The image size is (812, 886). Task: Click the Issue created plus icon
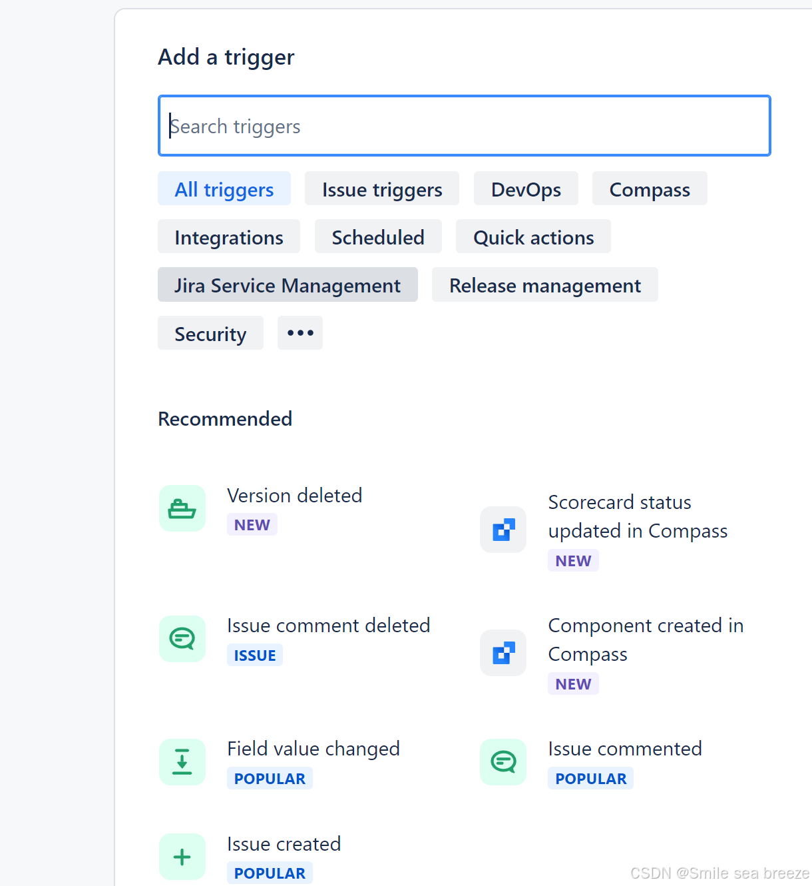[x=182, y=857]
